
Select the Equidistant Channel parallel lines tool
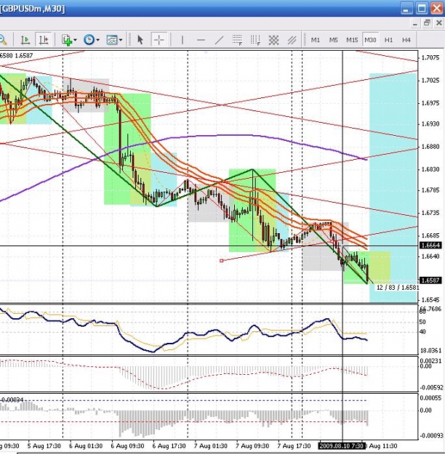pos(292,40)
